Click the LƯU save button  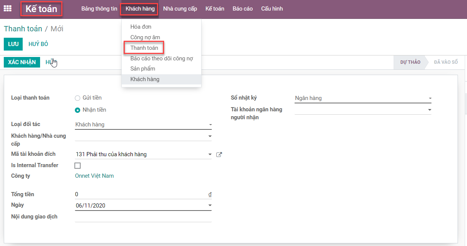(13, 44)
